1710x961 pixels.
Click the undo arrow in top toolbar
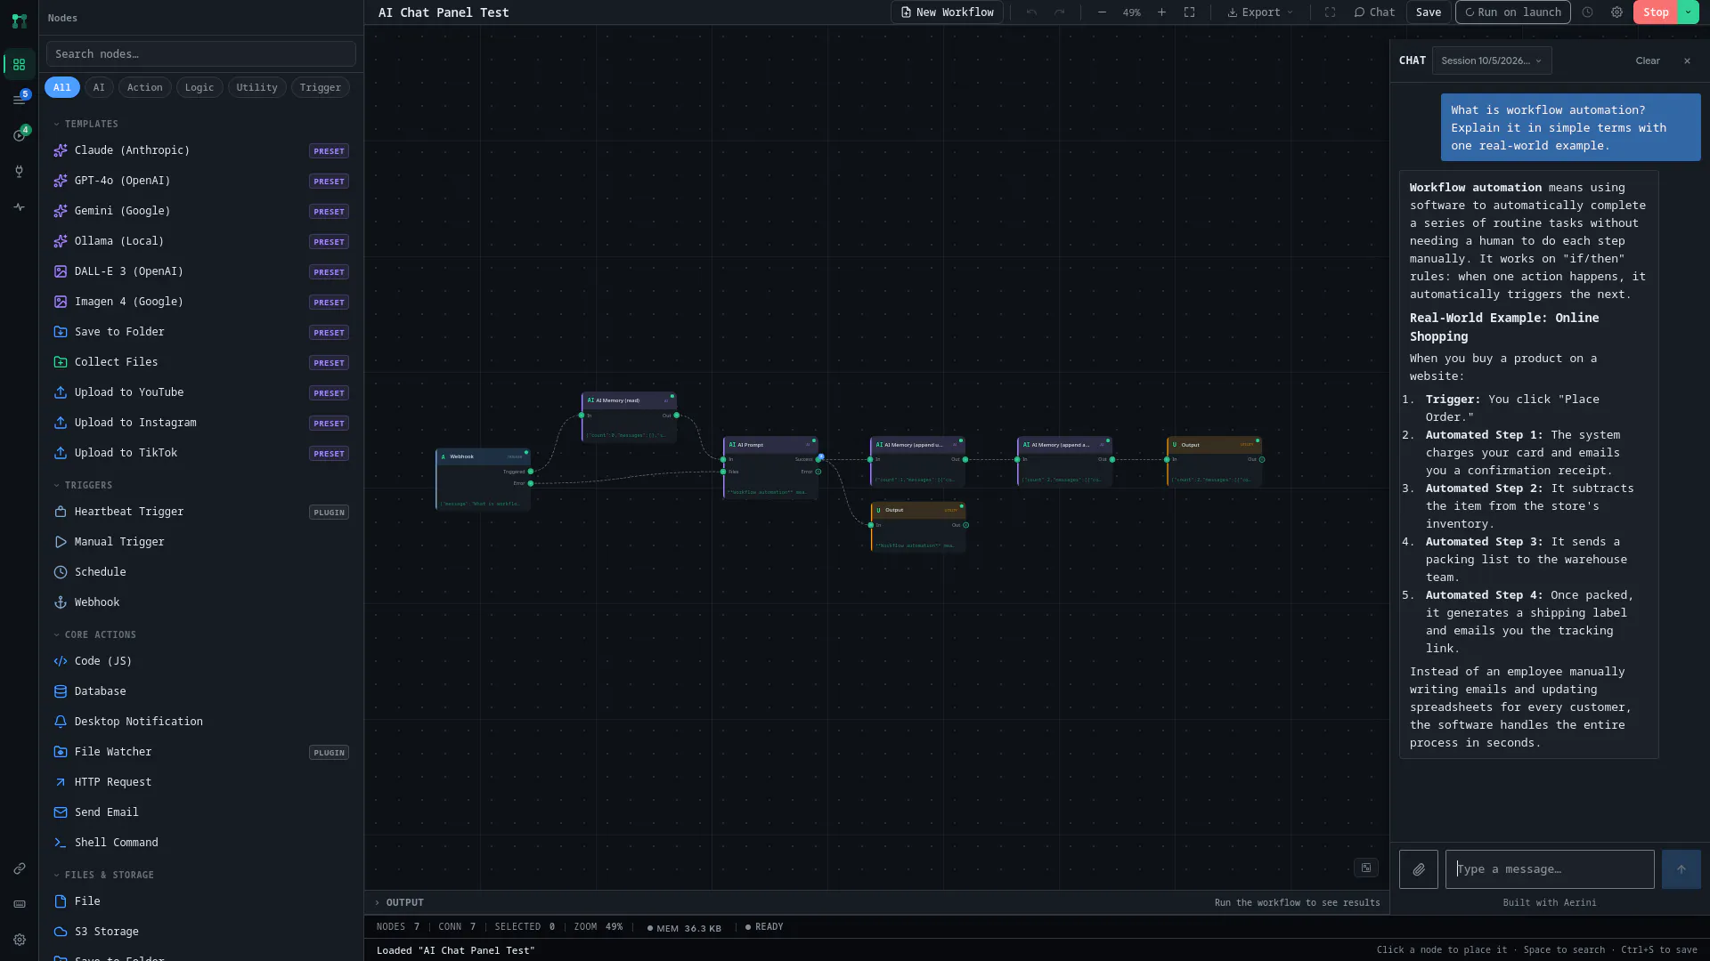1031,12
